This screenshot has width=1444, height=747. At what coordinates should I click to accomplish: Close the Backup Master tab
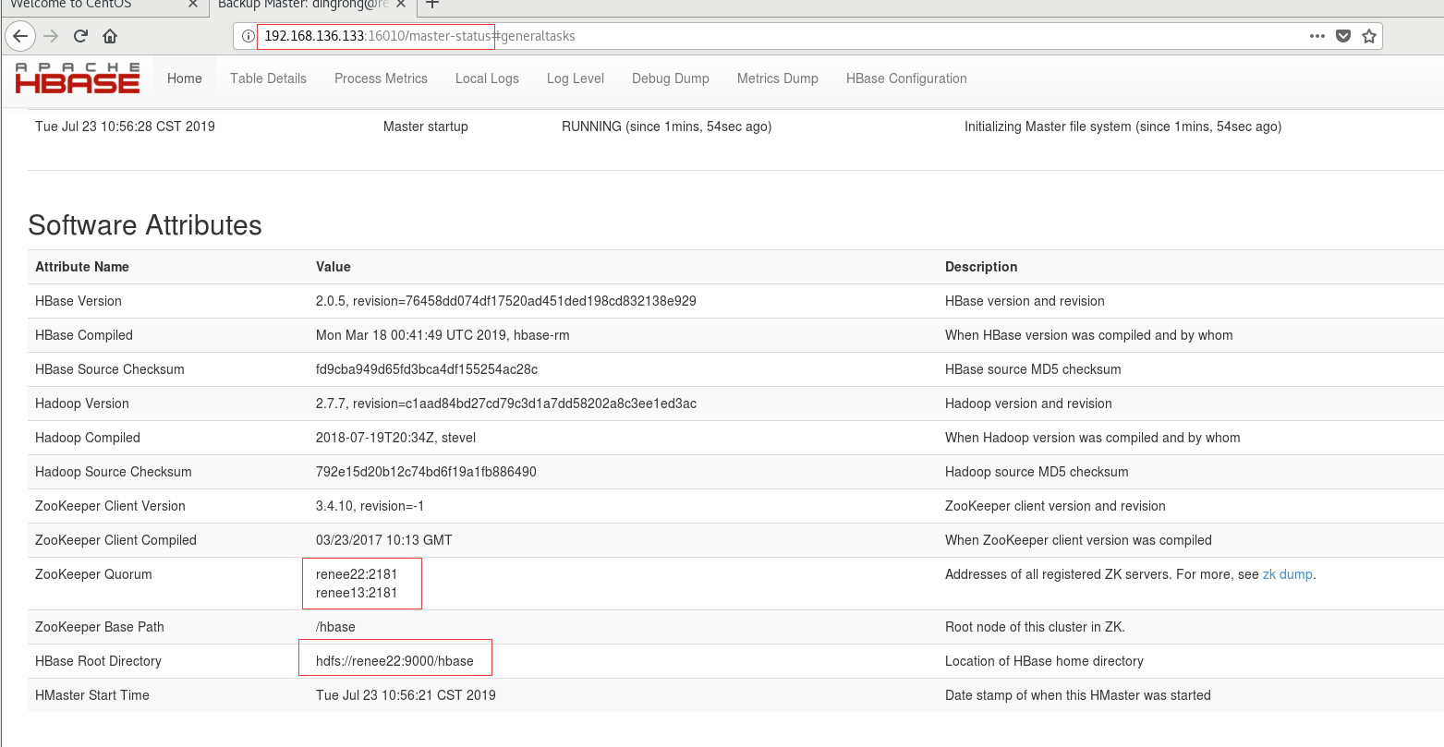(x=401, y=4)
